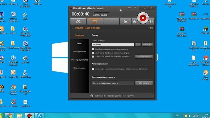Open Skype from the taskbar
The width and height of the screenshot is (210, 118).
[x=39, y=115]
